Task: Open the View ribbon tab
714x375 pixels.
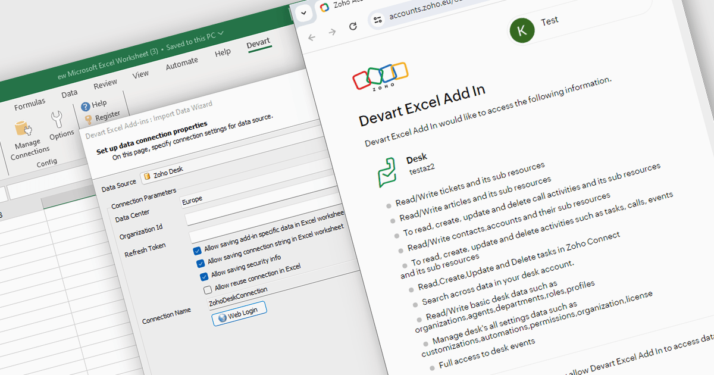Action: pos(140,74)
